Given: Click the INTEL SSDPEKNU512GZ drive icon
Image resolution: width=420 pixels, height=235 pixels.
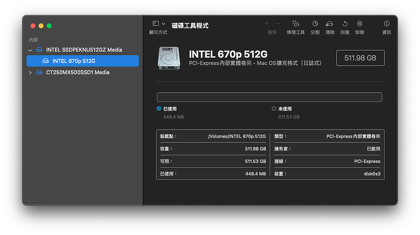Looking at the screenshot, I should (x=39, y=50).
